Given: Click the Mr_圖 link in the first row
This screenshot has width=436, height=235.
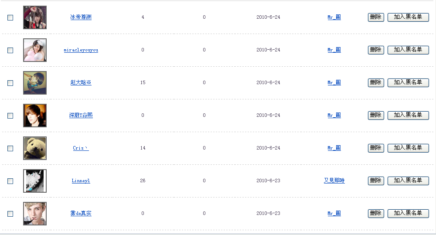Looking at the screenshot, I should click(x=334, y=17).
